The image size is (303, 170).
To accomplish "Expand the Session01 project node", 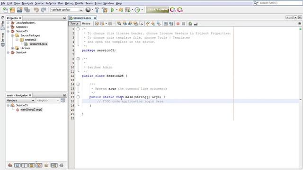I will 8,27.
